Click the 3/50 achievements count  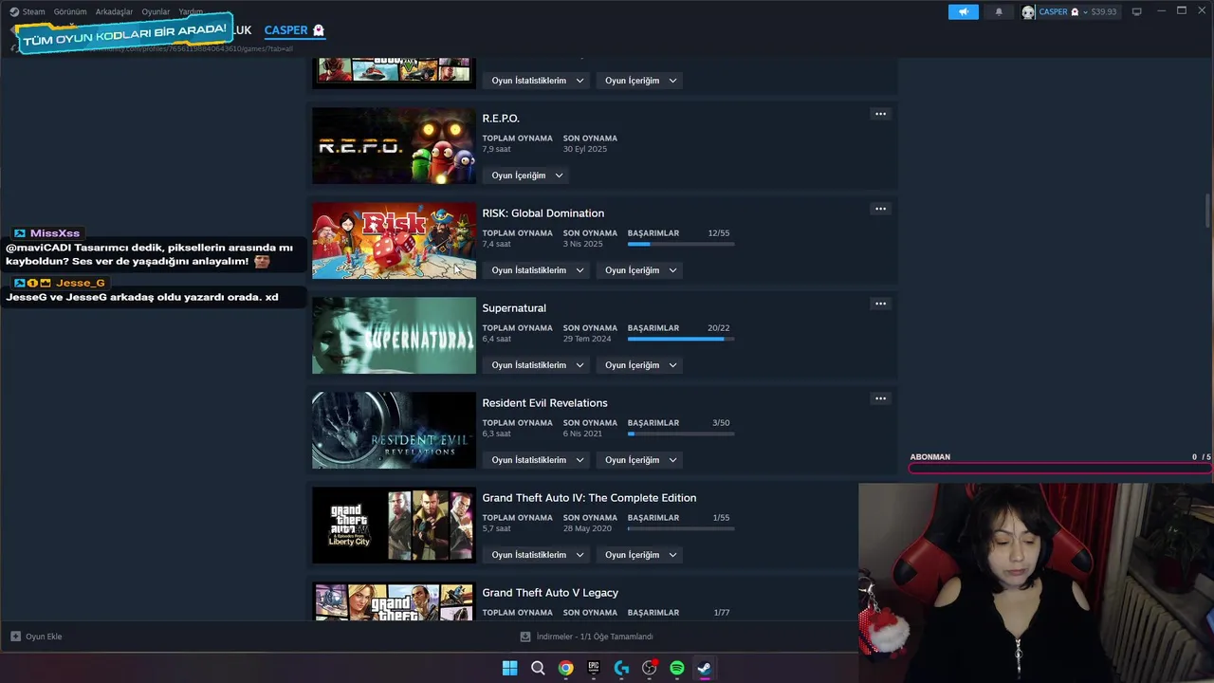click(x=721, y=423)
